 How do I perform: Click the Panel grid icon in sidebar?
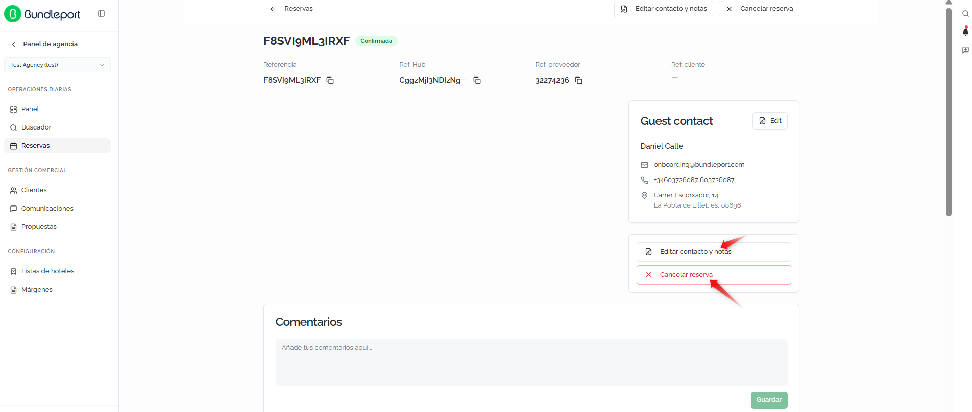[x=14, y=109]
